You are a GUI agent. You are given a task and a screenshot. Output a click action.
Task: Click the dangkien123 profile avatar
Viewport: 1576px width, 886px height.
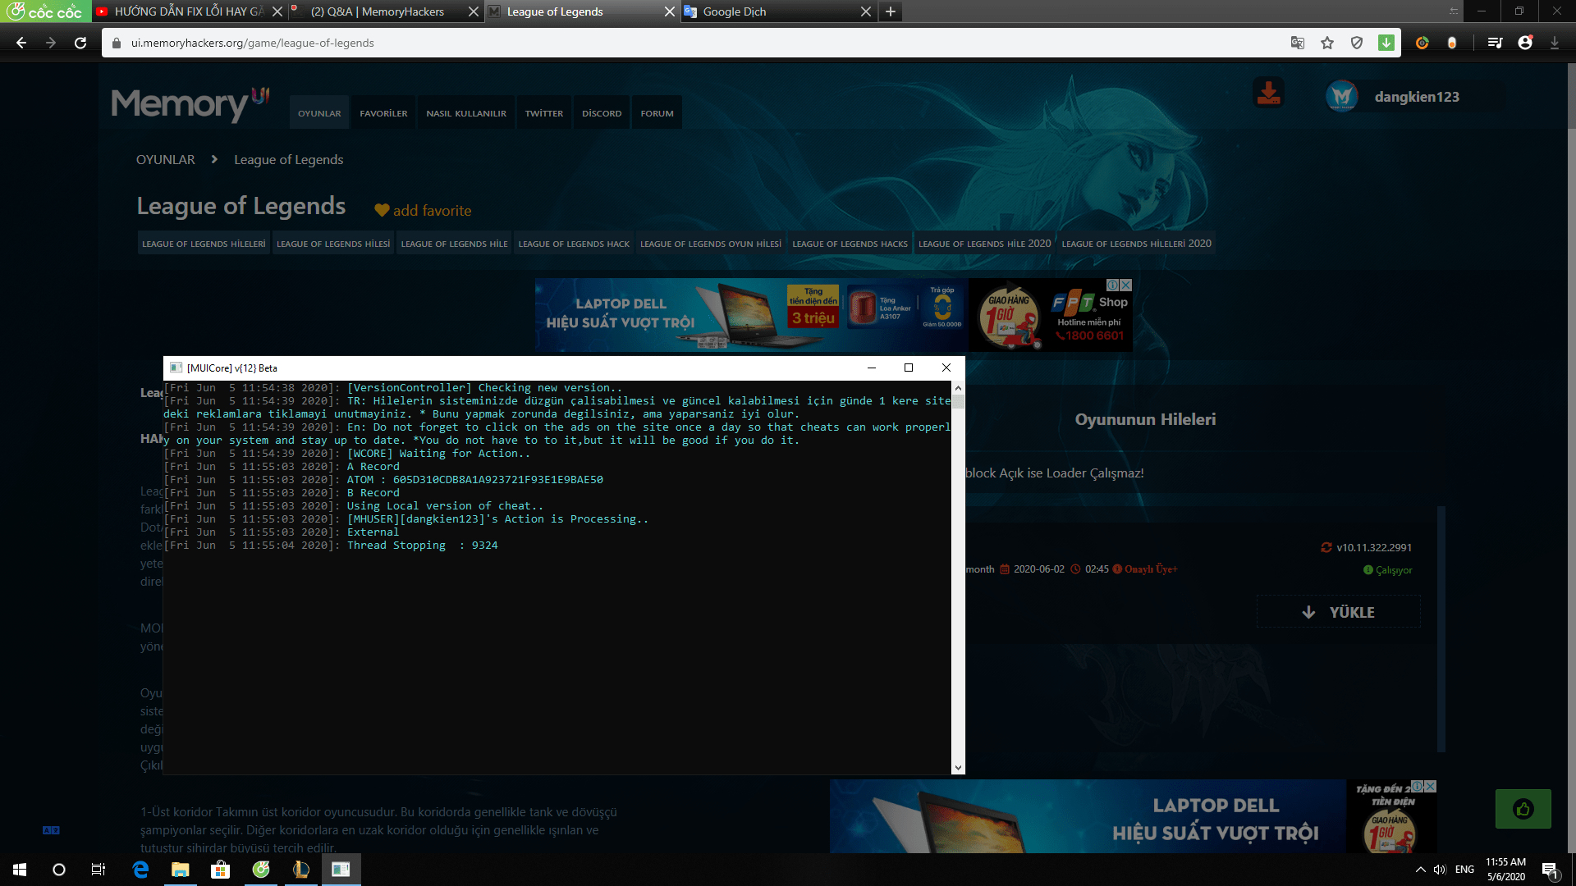click(1342, 97)
